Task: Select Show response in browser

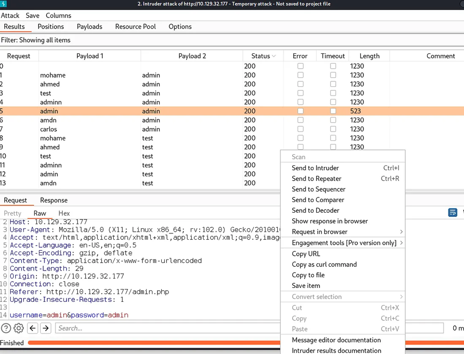Action: tap(343, 221)
